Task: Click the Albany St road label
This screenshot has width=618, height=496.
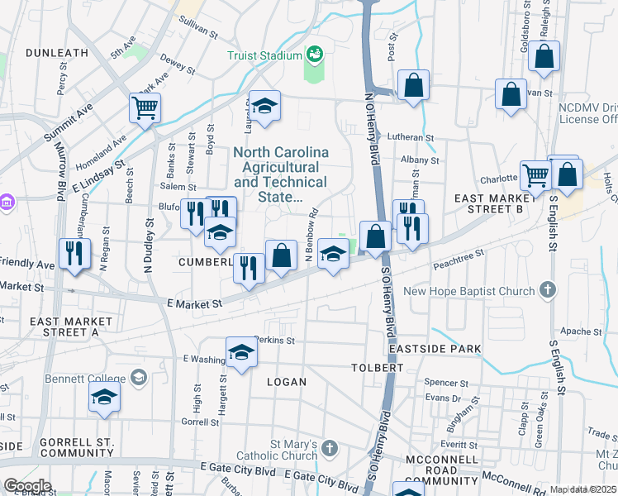Action: click(x=420, y=160)
